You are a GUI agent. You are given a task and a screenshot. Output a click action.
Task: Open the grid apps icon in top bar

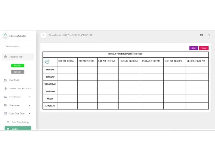point(201,35)
